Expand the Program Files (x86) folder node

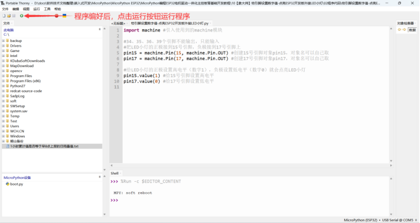click(x=4, y=81)
